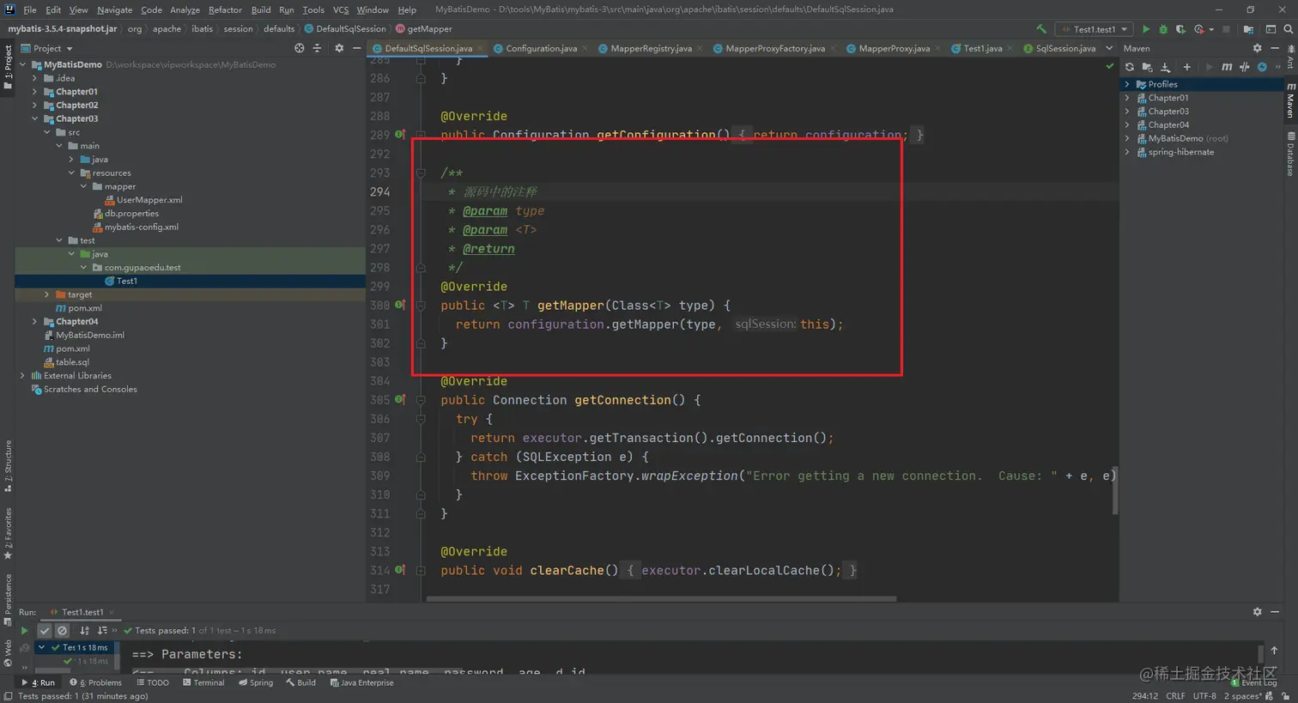Execute Maven goal m icon

coord(1227,67)
